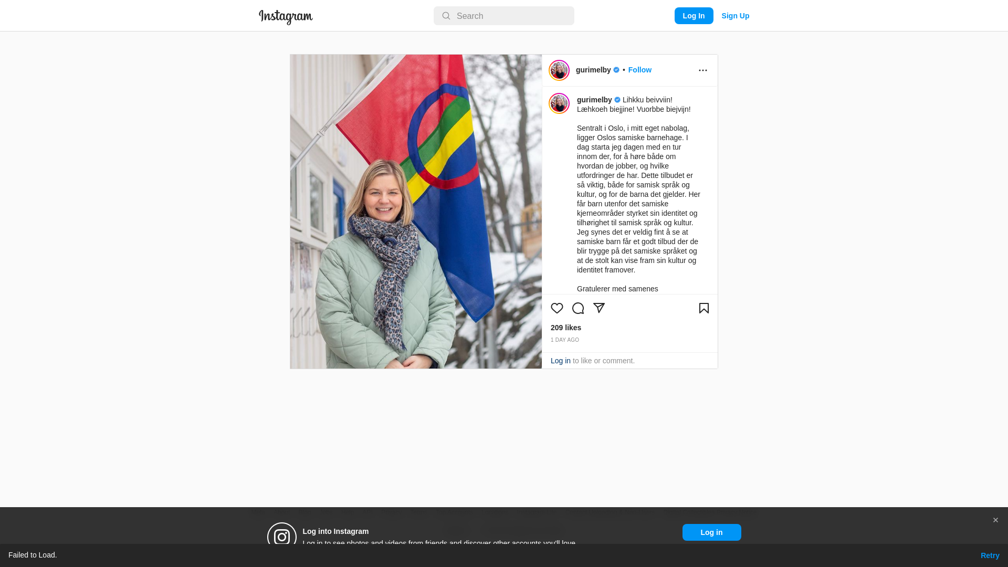The image size is (1008, 567).
Task: View the 209 likes list
Action: tap(566, 328)
